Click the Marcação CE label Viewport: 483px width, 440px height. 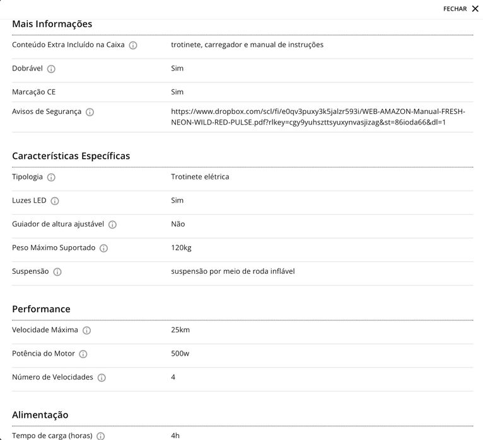point(34,92)
